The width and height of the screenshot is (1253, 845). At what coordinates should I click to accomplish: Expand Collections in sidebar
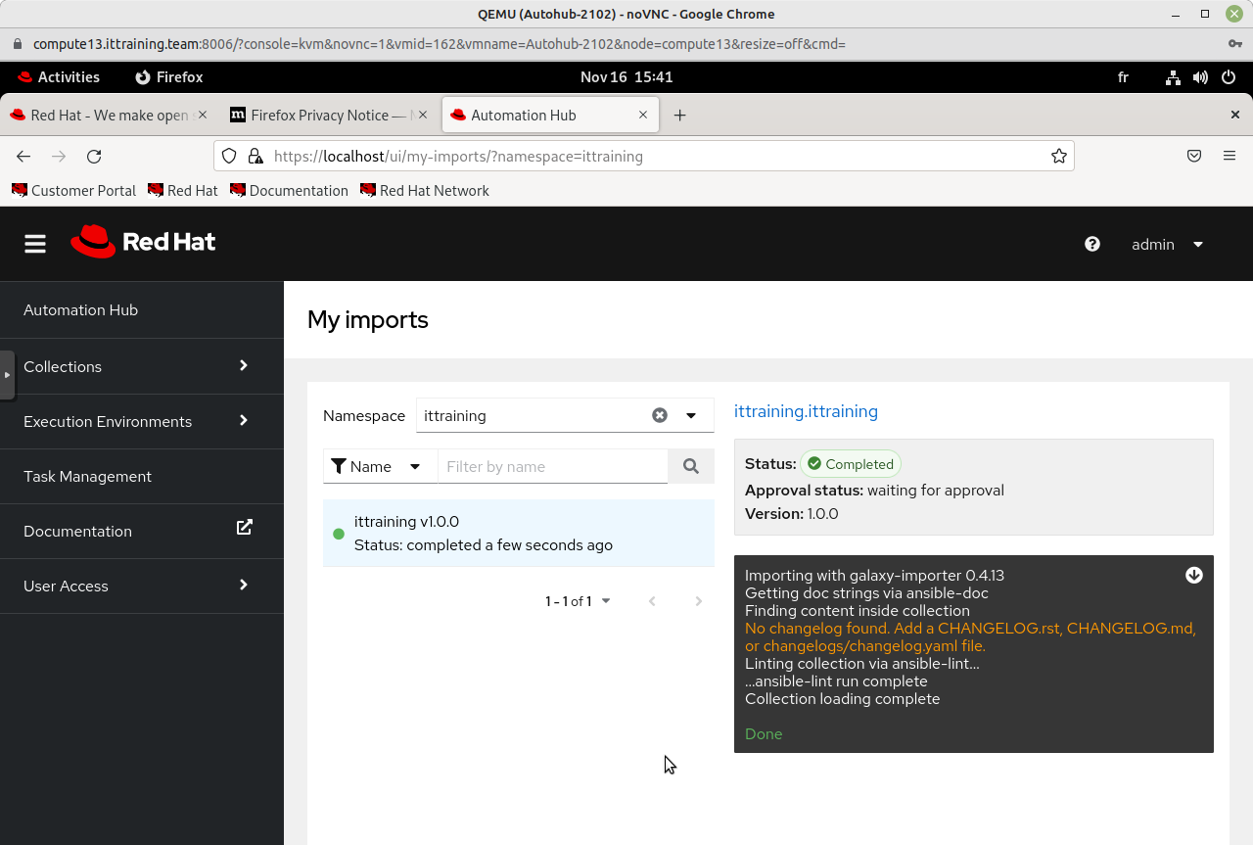coord(142,366)
